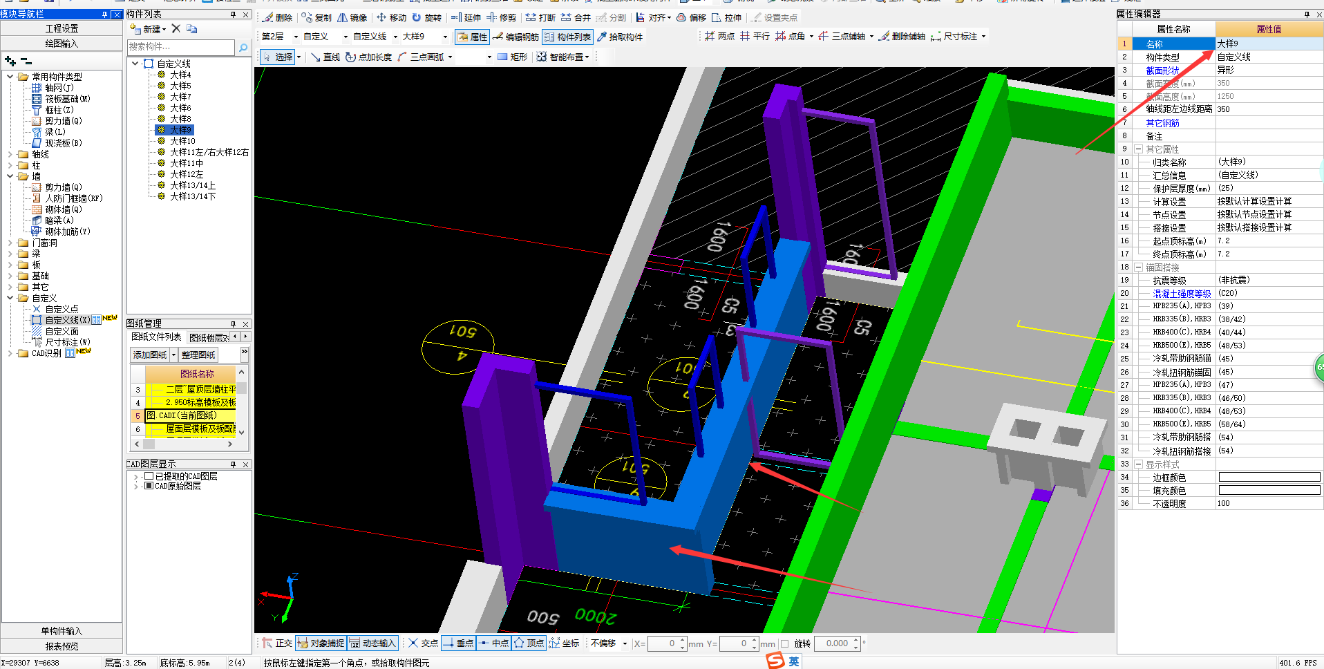Viewport: 1324px width, 669px height.
Task: Select the 点加长度 point-plus-length tool
Action: (368, 57)
